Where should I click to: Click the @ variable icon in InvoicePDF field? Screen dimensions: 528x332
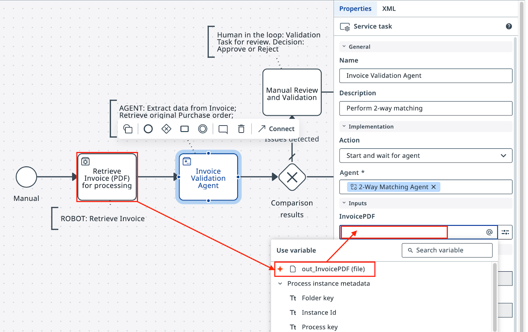(489, 232)
